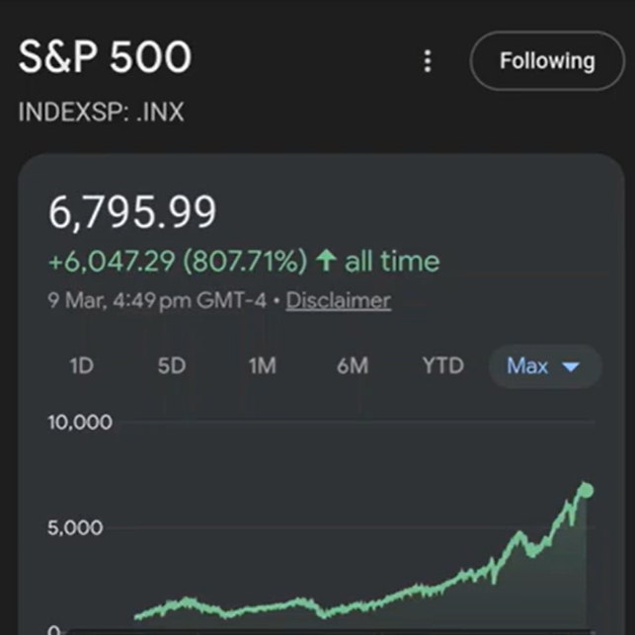Click the 10,000 y-axis label

coord(80,423)
